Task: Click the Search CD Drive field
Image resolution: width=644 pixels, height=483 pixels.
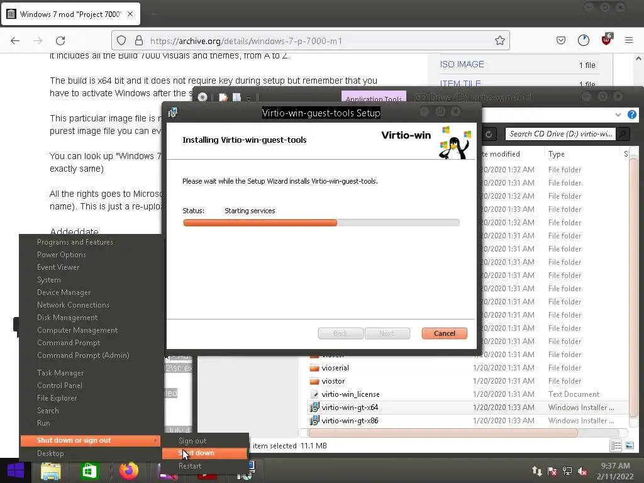Action: (x=560, y=134)
